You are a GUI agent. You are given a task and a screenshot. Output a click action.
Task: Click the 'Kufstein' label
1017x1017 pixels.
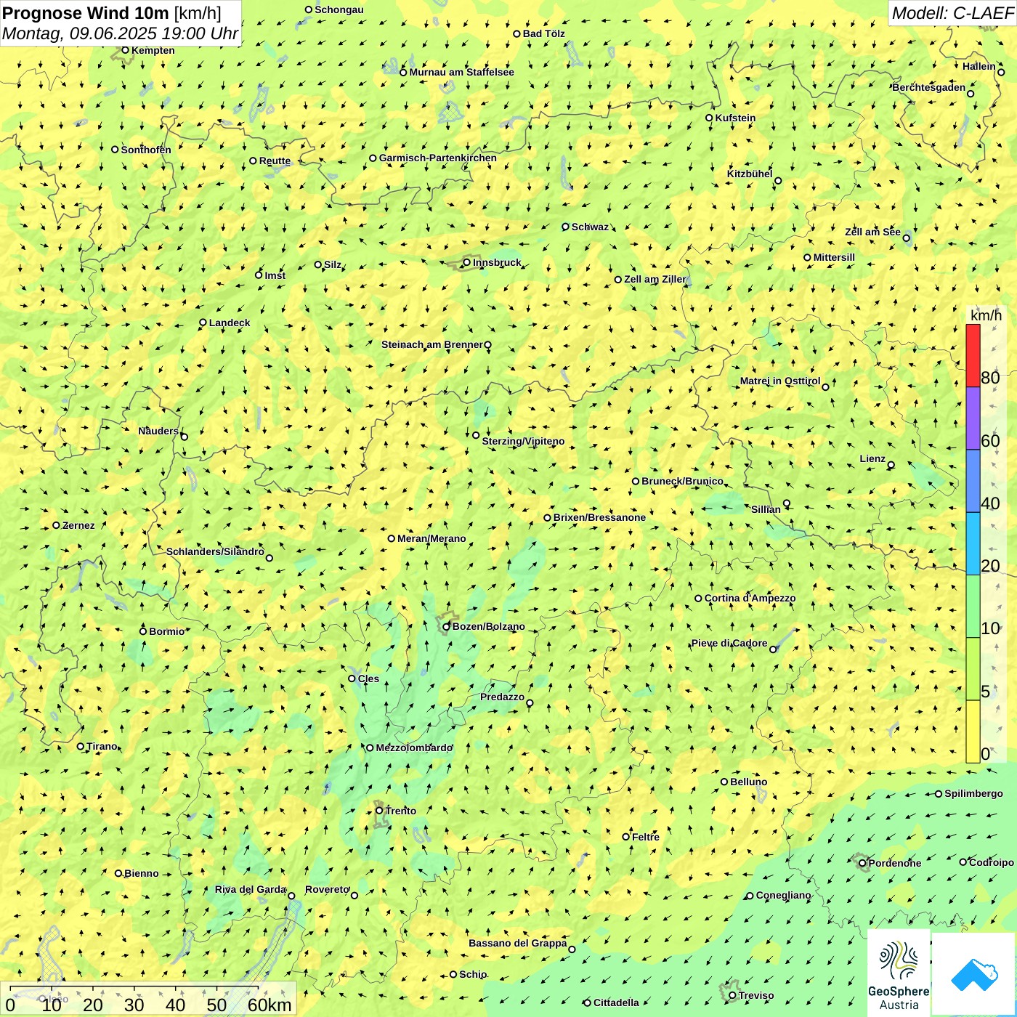point(735,118)
